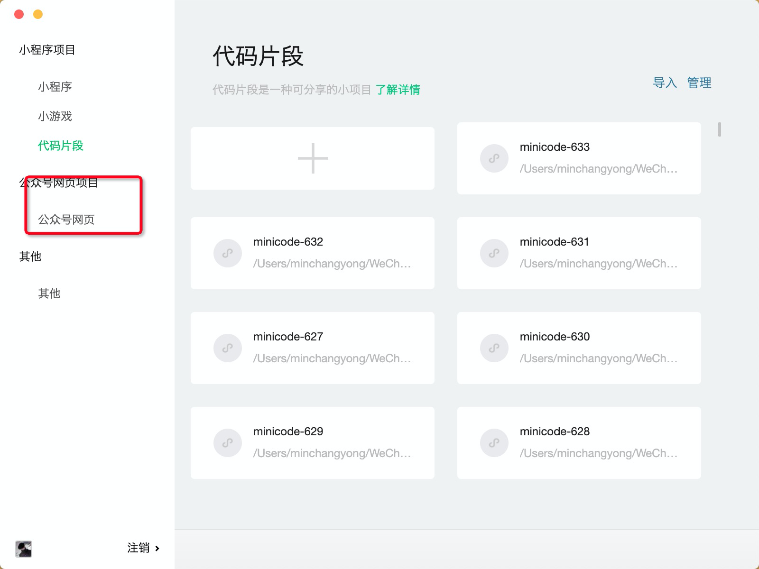Open the minicode-627 snippet title
The height and width of the screenshot is (569, 759).
click(288, 337)
